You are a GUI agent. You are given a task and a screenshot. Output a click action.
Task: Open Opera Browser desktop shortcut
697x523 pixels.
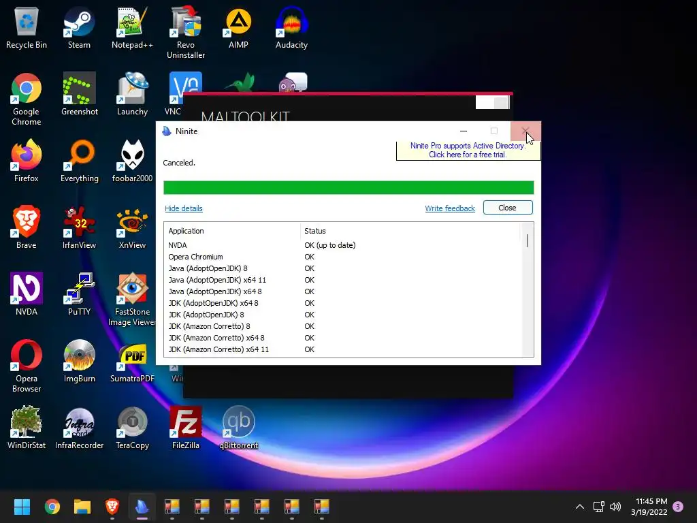pos(27,366)
